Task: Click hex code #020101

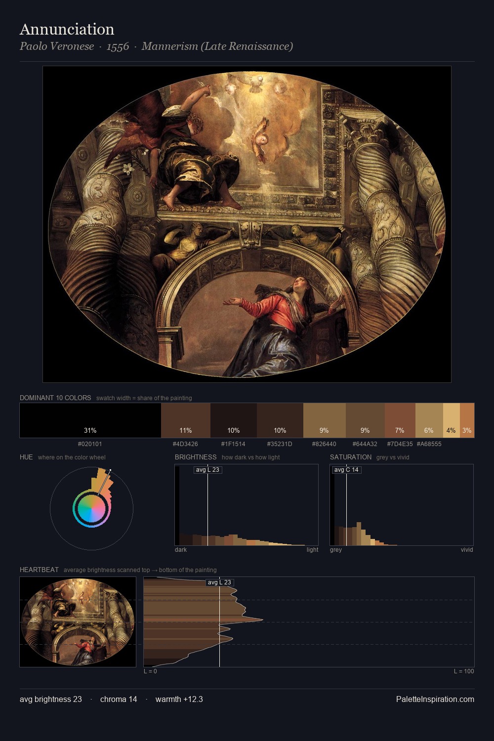Action: [x=90, y=444]
